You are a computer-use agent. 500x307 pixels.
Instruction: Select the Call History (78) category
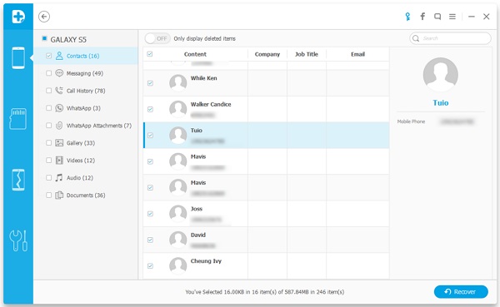86,91
